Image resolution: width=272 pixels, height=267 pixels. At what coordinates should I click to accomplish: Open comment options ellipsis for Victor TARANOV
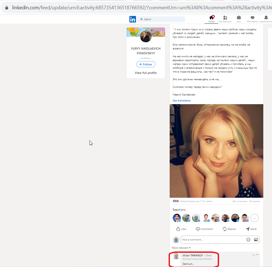[x=257, y=255]
